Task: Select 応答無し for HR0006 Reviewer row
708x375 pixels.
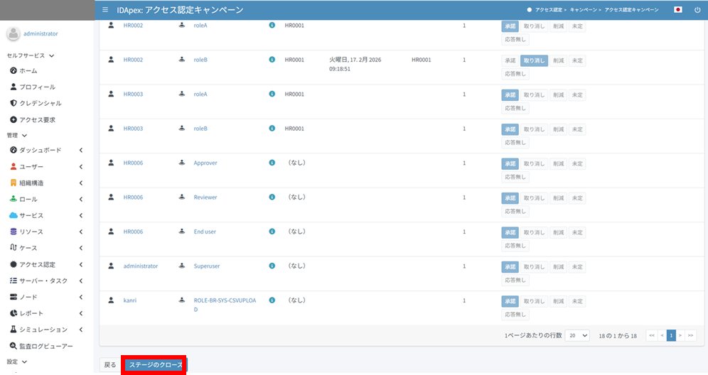Action: [x=515, y=211]
